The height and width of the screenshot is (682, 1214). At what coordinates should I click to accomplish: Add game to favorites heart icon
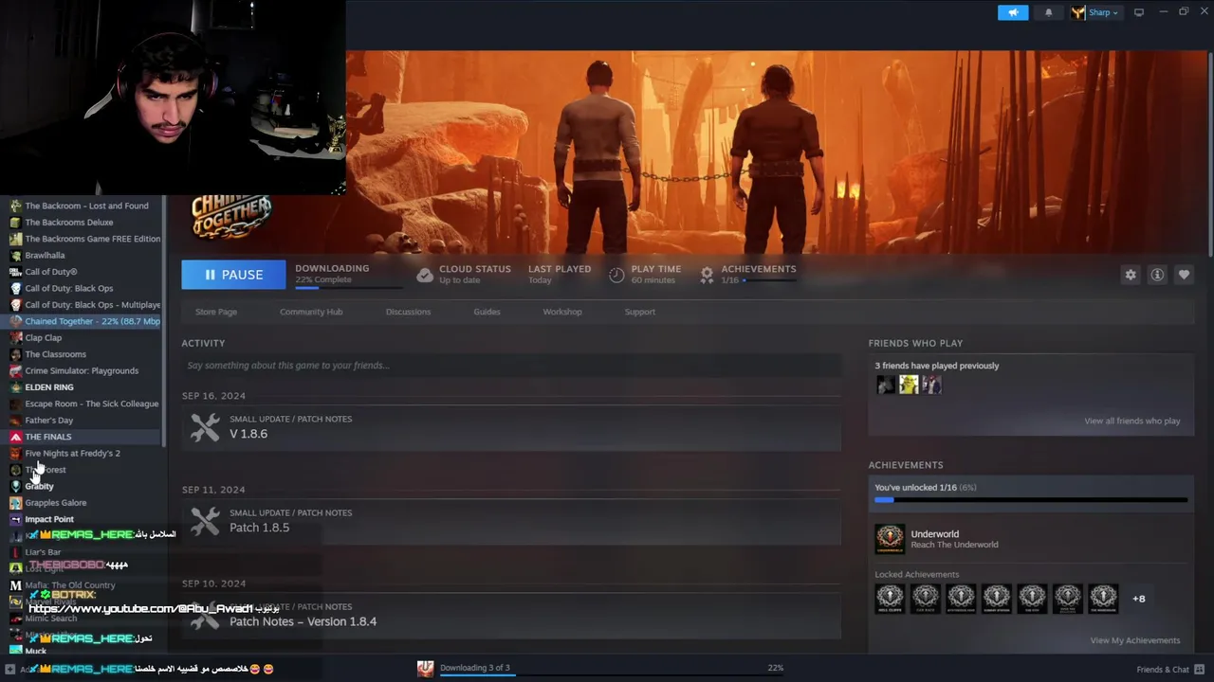[1184, 275]
